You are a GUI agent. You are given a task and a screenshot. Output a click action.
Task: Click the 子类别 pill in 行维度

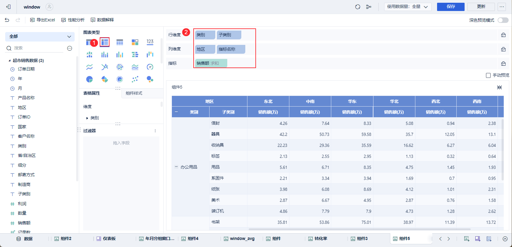tap(229, 35)
